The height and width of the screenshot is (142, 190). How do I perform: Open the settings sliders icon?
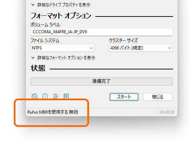pyautogui.click(x=56, y=96)
